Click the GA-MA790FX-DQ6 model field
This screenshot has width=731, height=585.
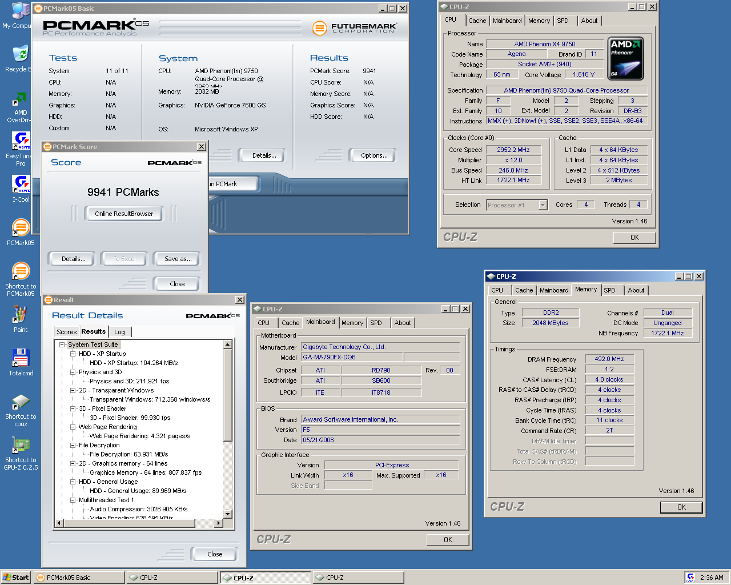click(x=352, y=357)
